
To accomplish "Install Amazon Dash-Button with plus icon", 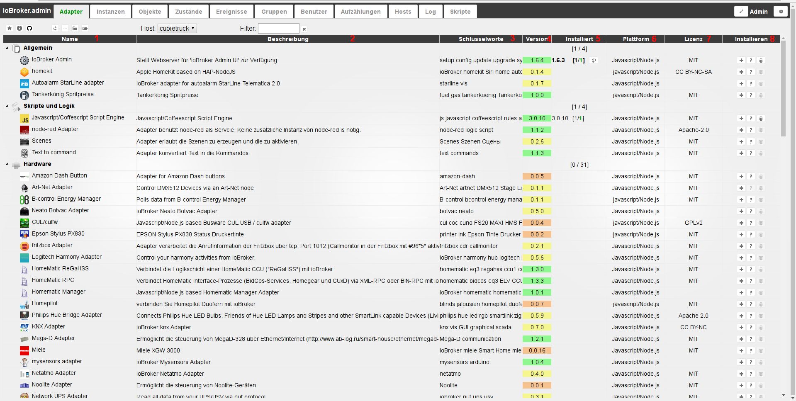I will click(x=741, y=176).
